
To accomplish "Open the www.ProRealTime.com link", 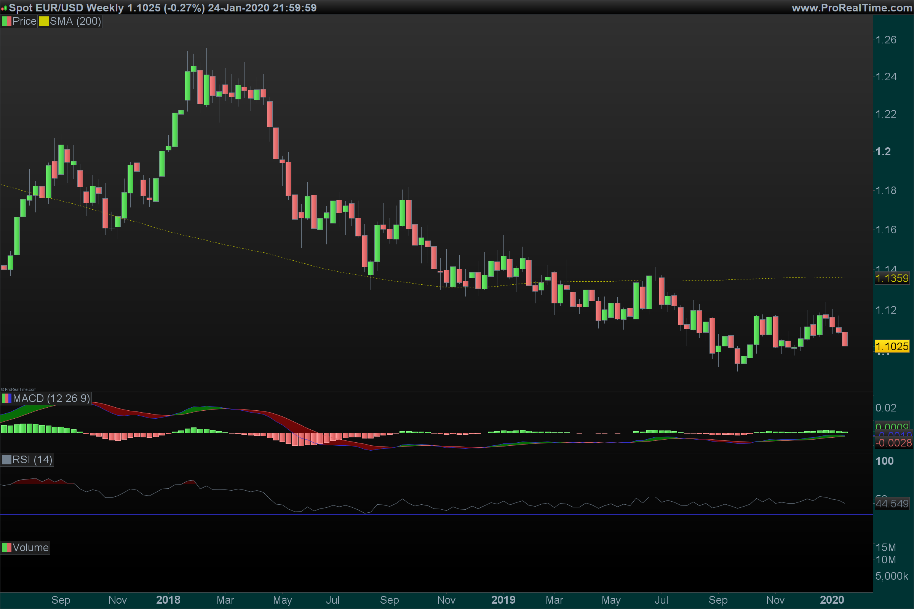I will pyautogui.click(x=852, y=8).
